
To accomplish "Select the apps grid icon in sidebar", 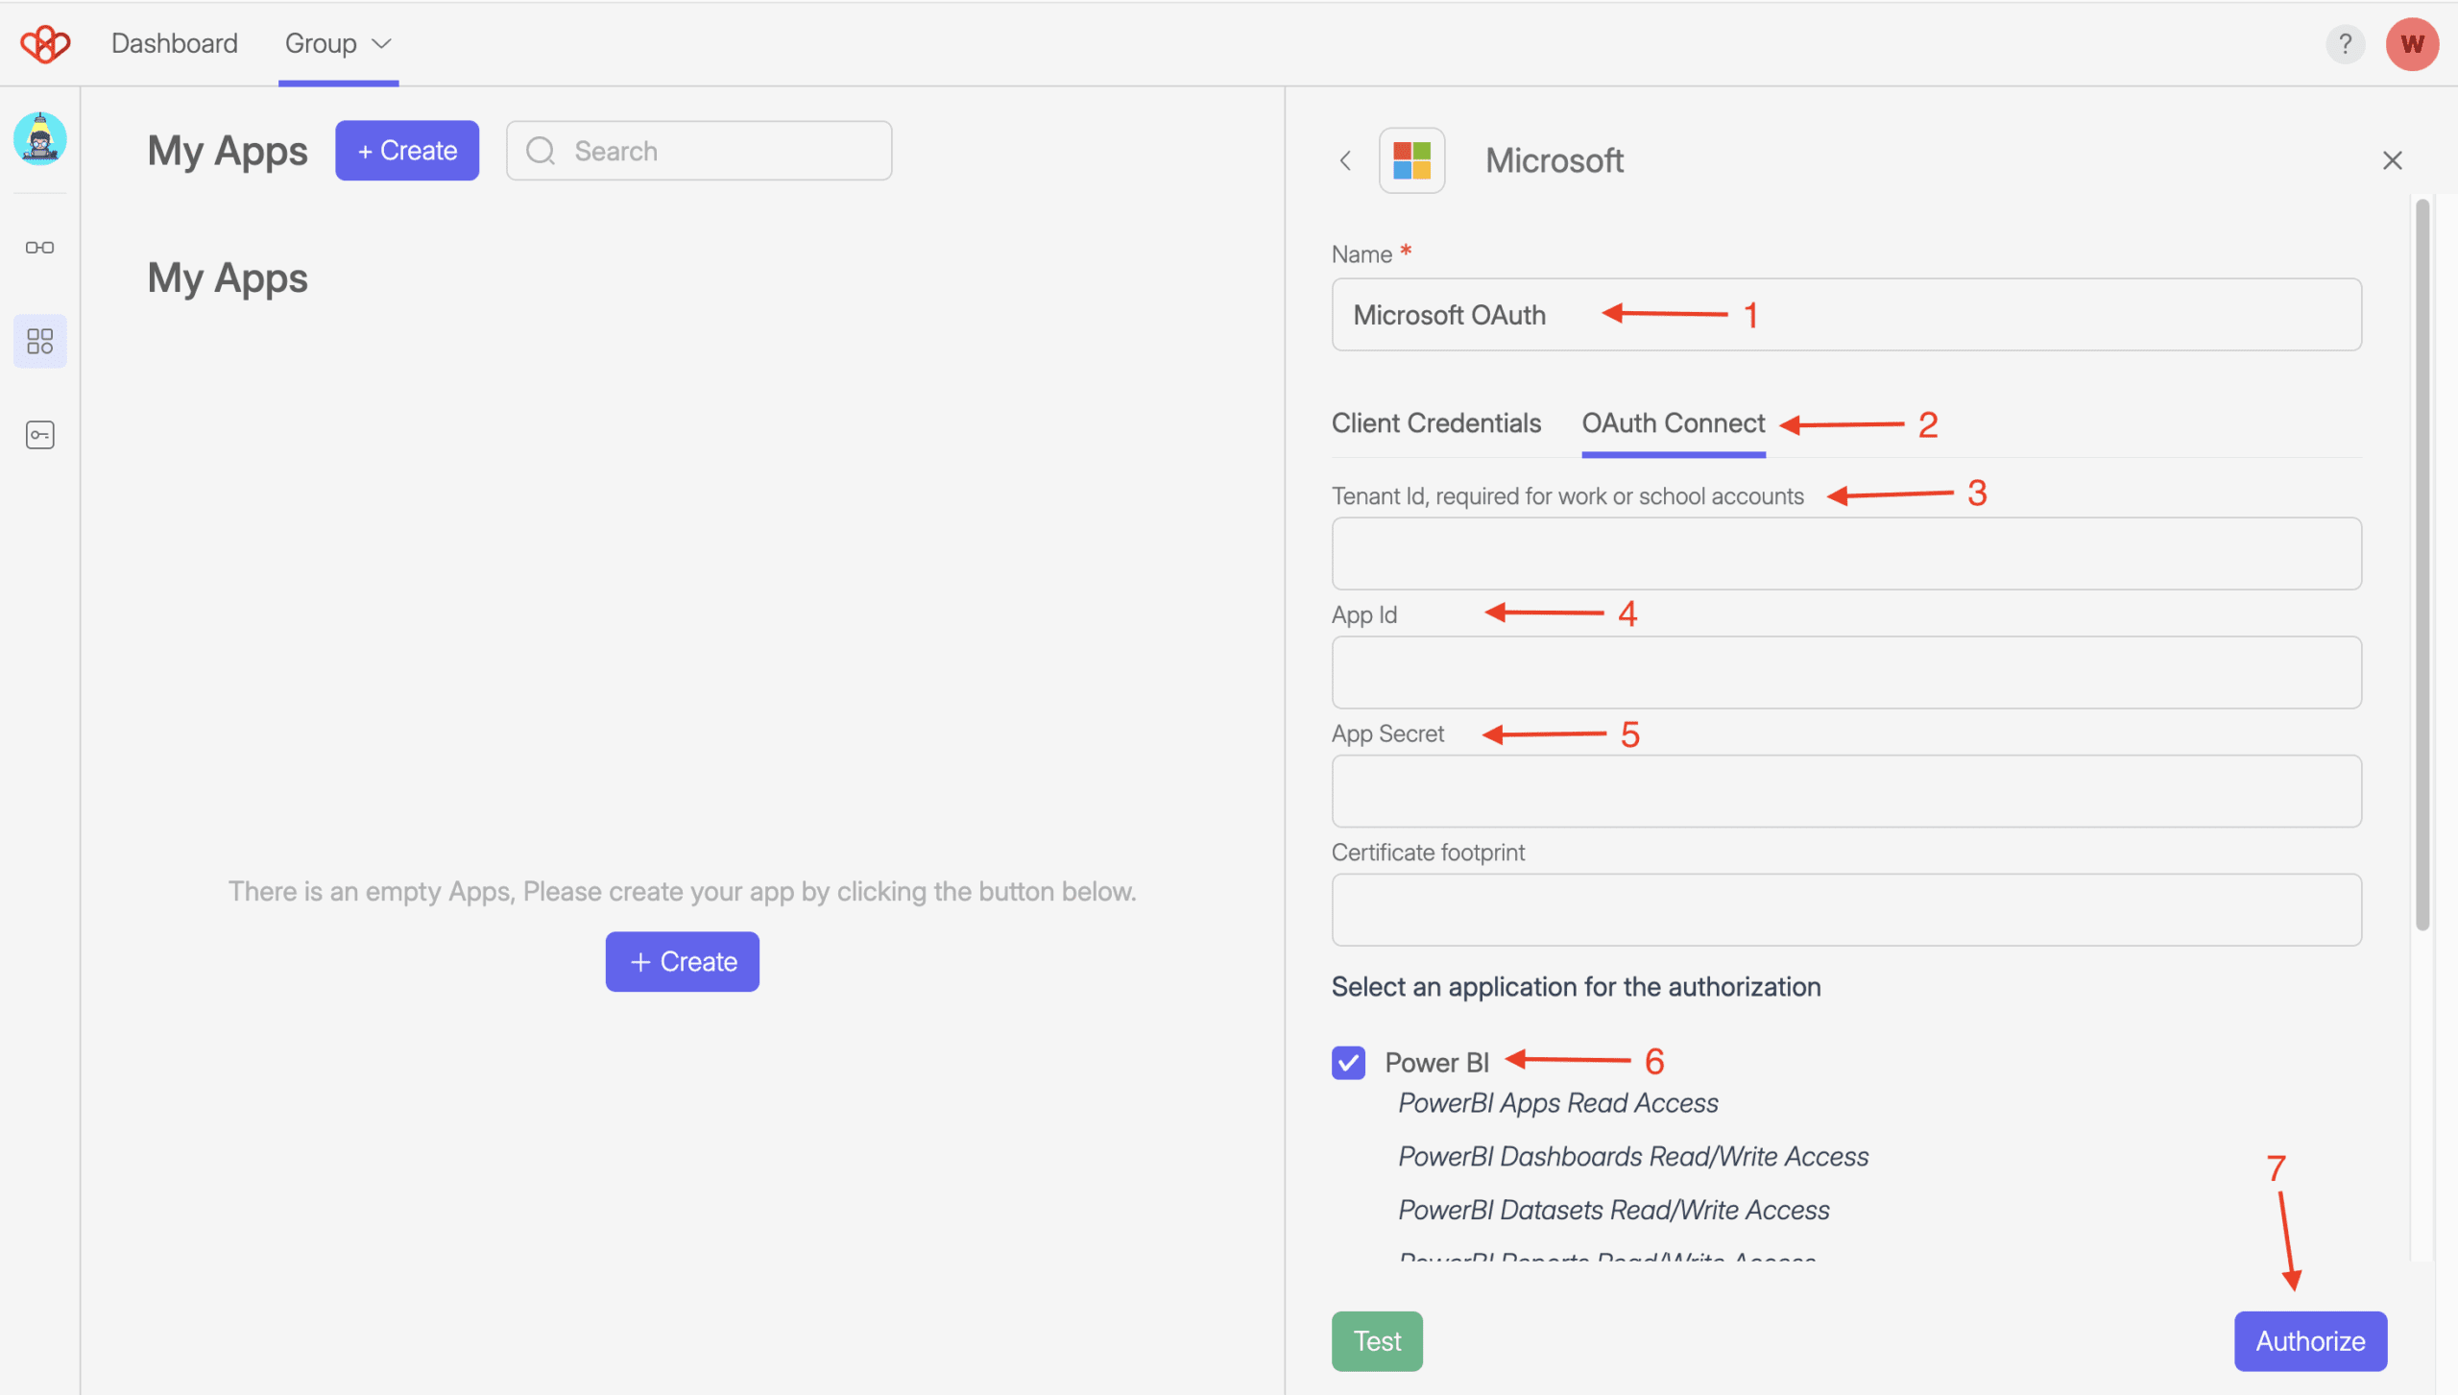I will (x=40, y=341).
